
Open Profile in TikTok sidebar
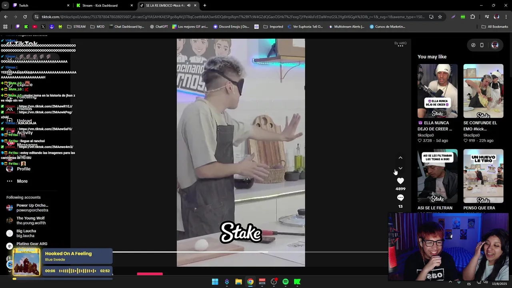click(24, 169)
